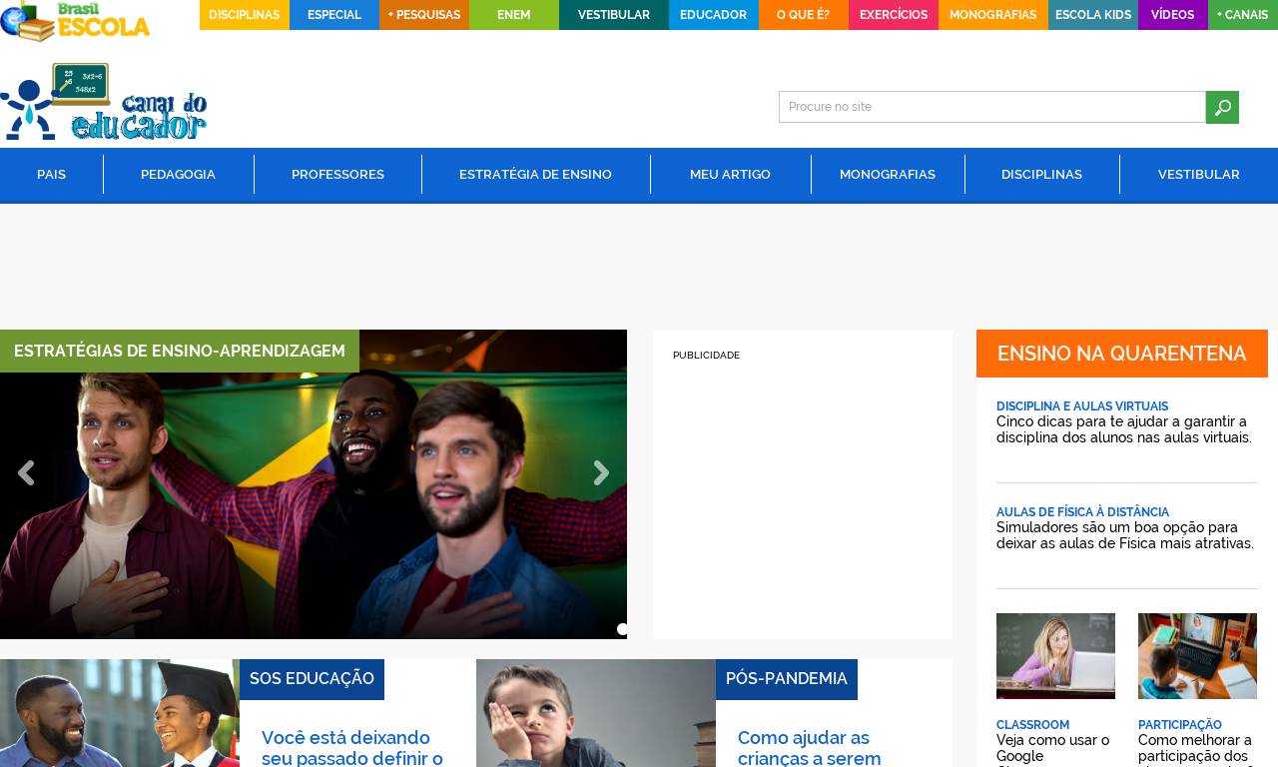Open Disciplinas in yellow top bar
Image resolution: width=1278 pixels, height=767 pixels.
click(x=245, y=15)
